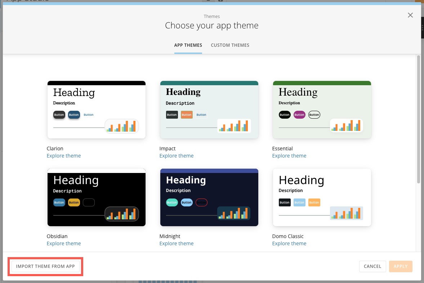Click IMPORT THEME FROM APP

(45, 266)
